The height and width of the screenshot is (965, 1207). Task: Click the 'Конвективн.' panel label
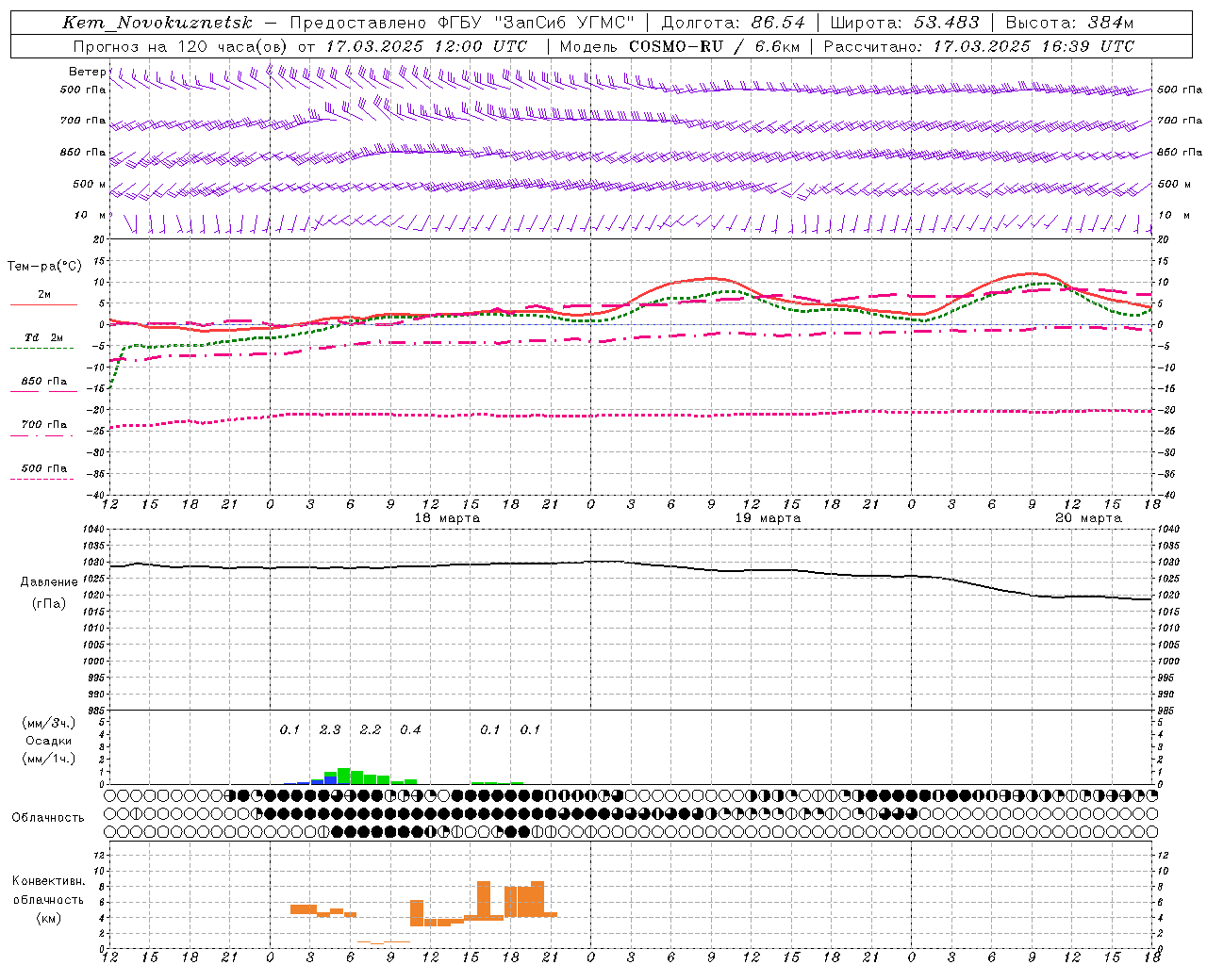(x=49, y=881)
